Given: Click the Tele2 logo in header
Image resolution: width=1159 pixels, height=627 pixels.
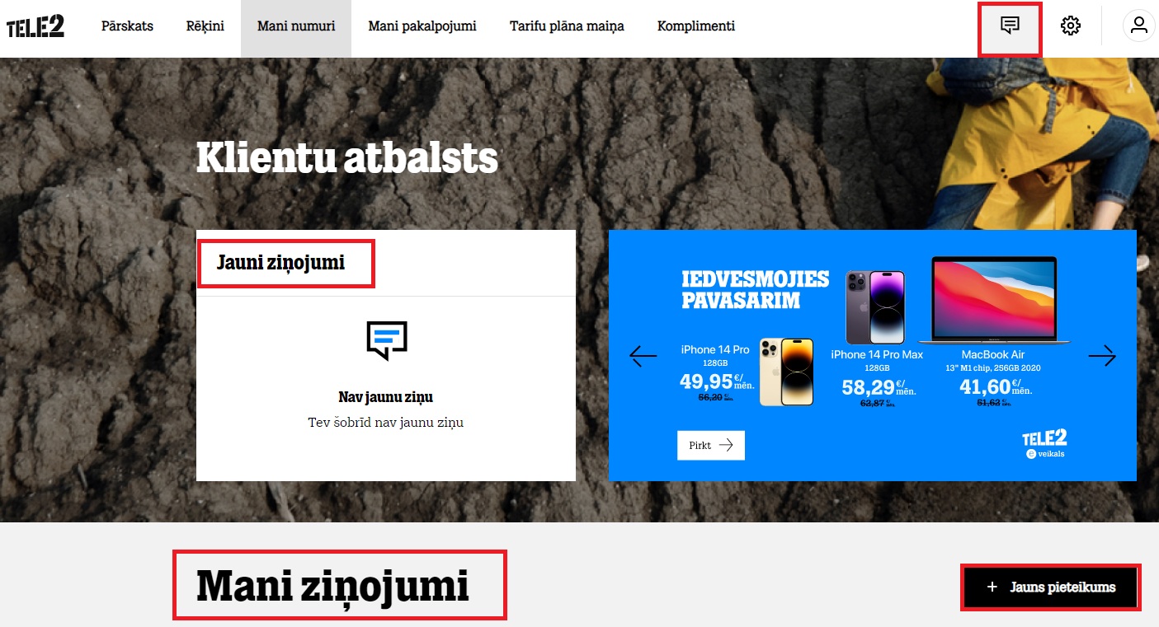Looking at the screenshot, I should click(35, 26).
